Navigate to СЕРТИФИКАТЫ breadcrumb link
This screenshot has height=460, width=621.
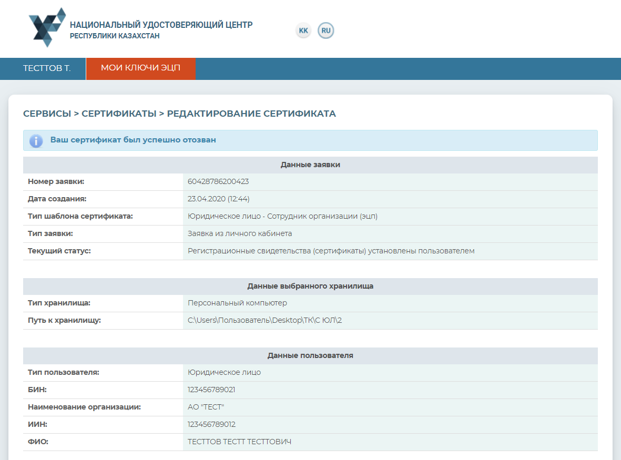(x=119, y=114)
